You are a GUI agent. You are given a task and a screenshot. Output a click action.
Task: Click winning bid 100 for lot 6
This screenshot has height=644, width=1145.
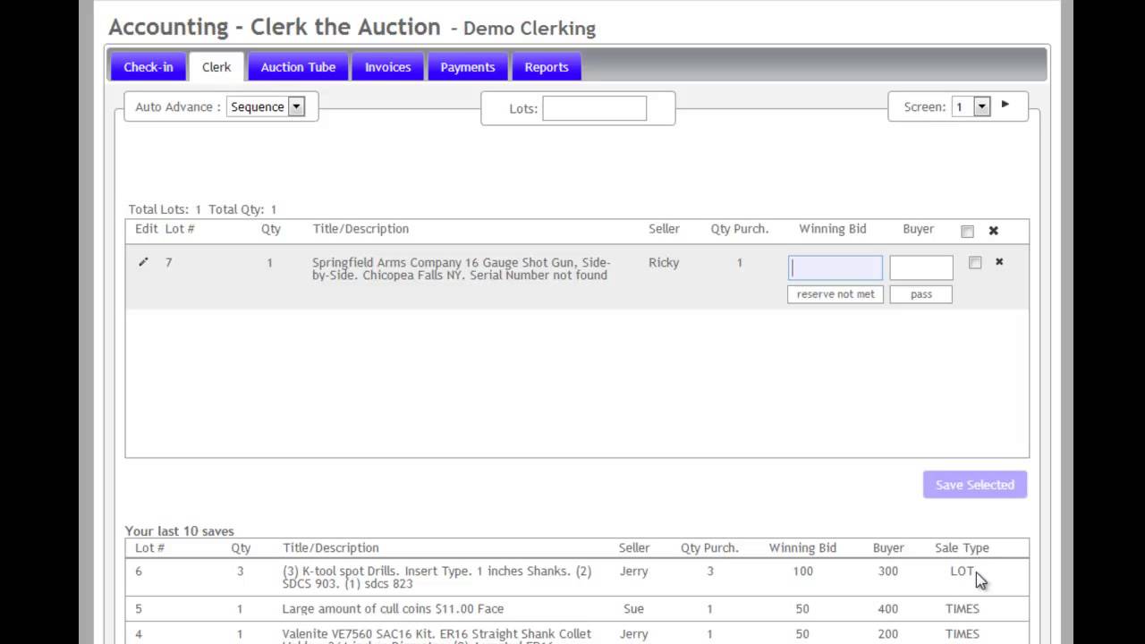pos(802,571)
